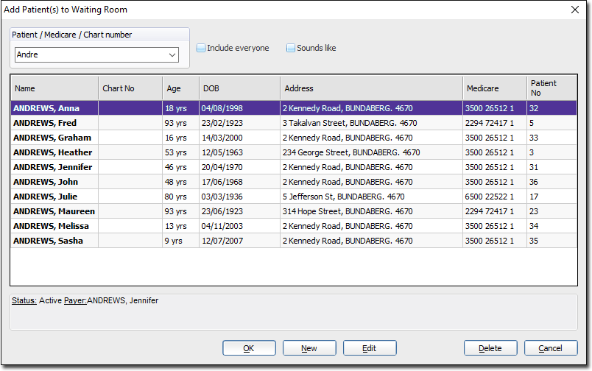This screenshot has height=371, width=592.
Task: Click the New button
Action: 309,348
